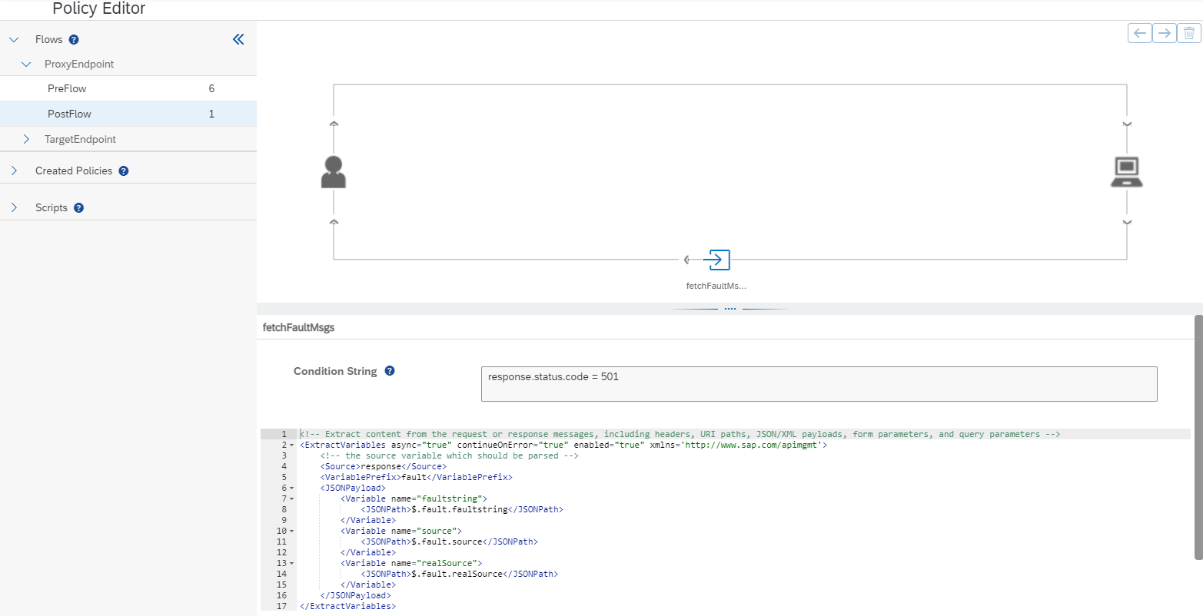Click the target server computer icon
1203x616 pixels.
point(1127,172)
